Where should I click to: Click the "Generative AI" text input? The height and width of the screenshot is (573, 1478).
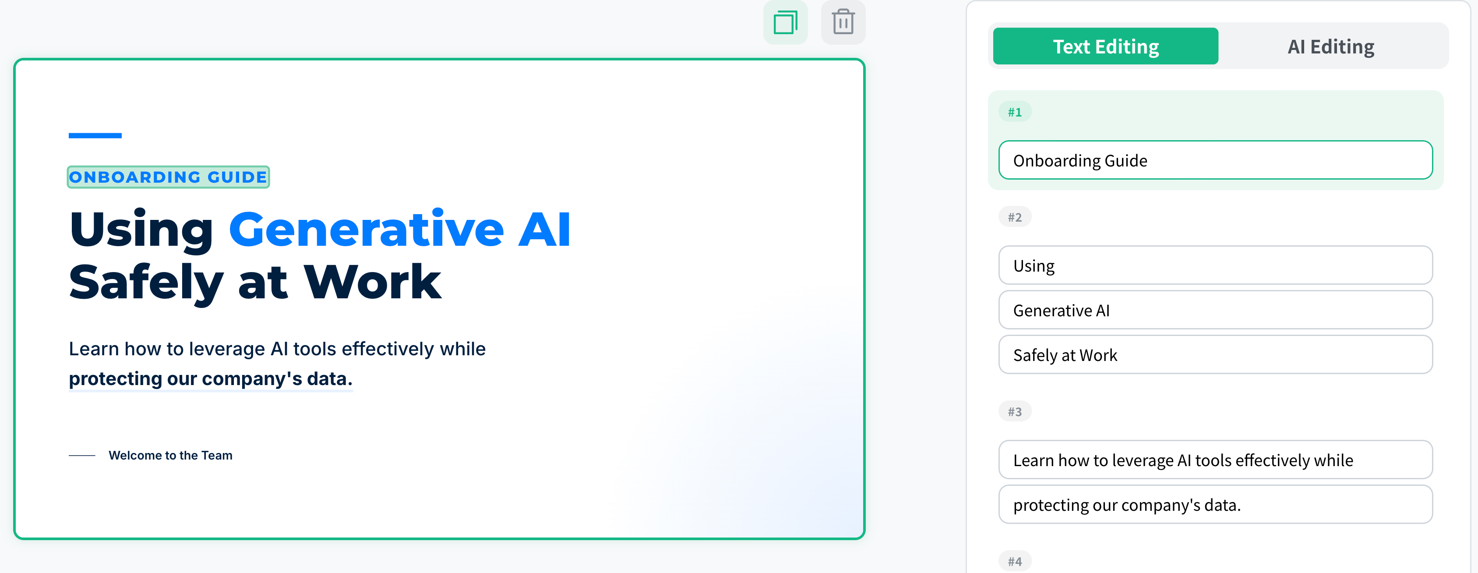1215,310
